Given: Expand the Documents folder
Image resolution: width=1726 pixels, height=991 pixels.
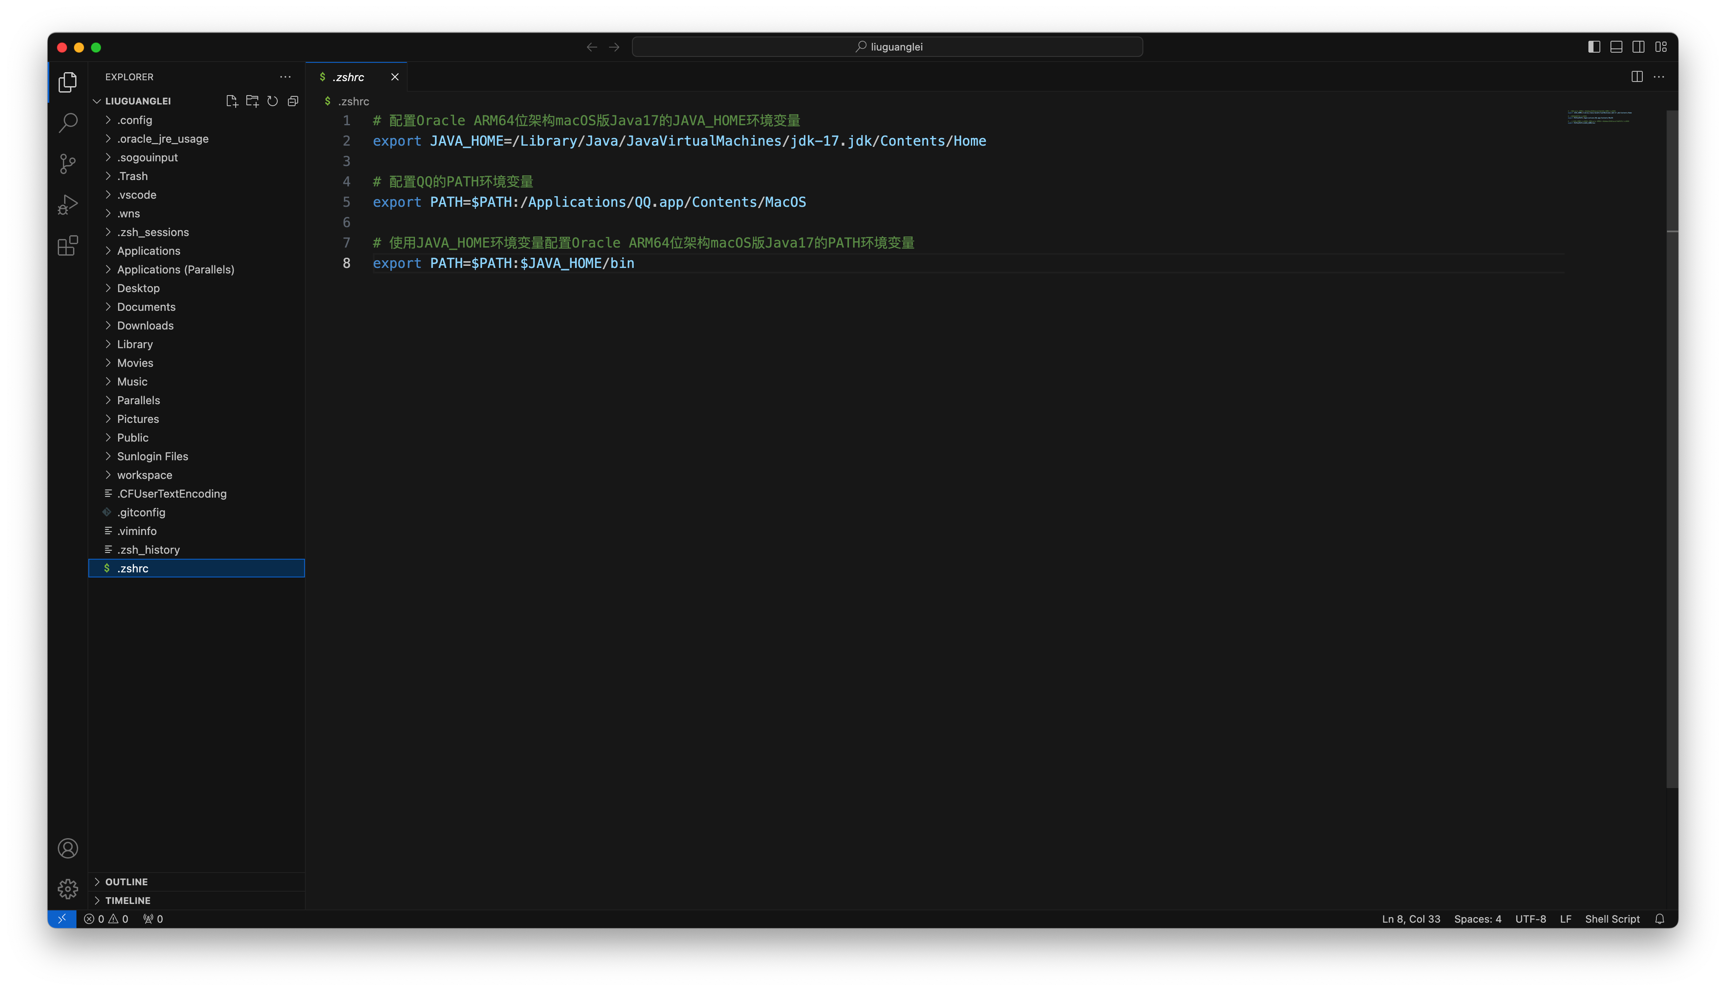Looking at the screenshot, I should pos(146,307).
